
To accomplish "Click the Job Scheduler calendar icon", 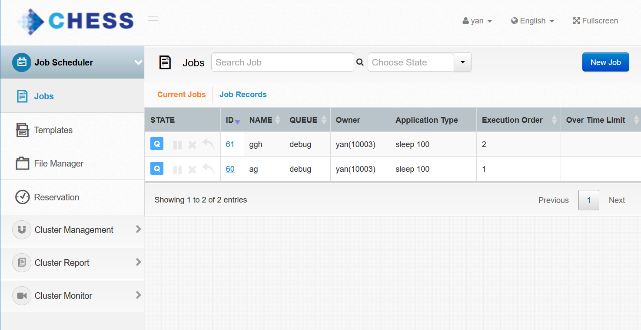I will [22, 62].
